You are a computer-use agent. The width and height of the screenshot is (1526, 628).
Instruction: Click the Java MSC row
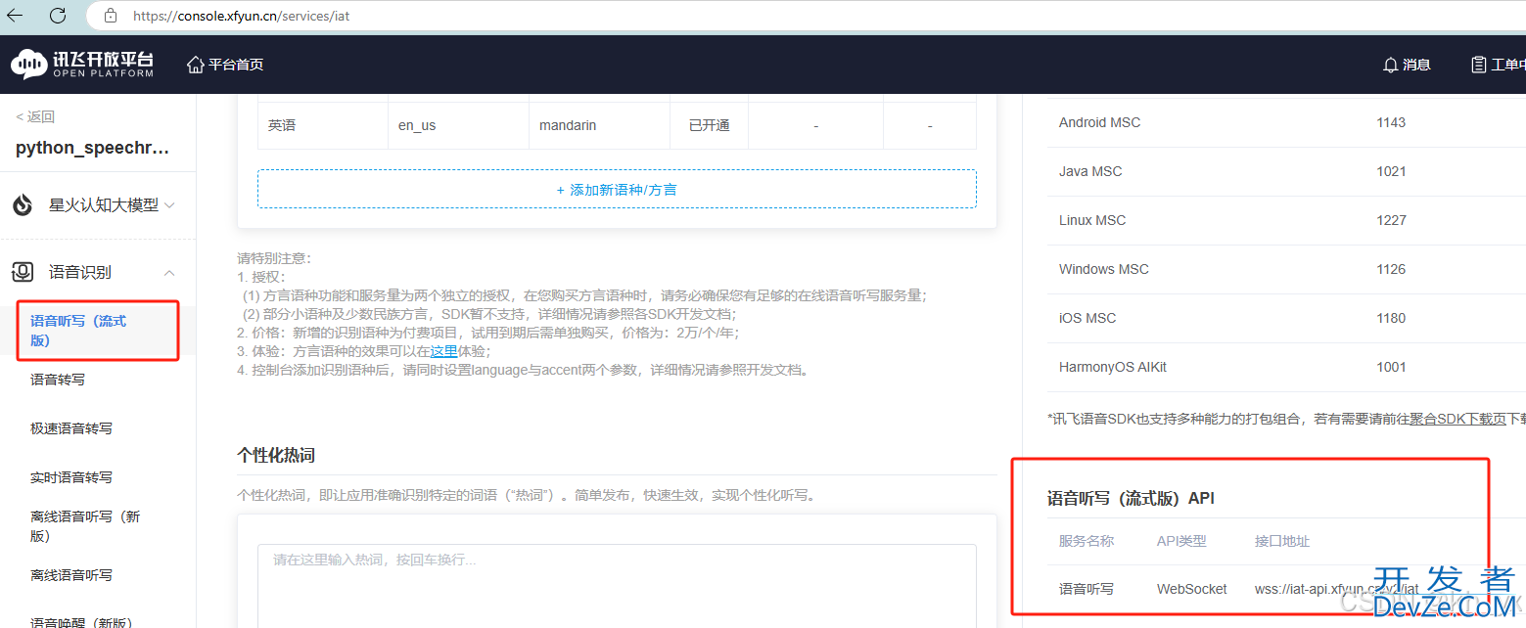[1286, 171]
